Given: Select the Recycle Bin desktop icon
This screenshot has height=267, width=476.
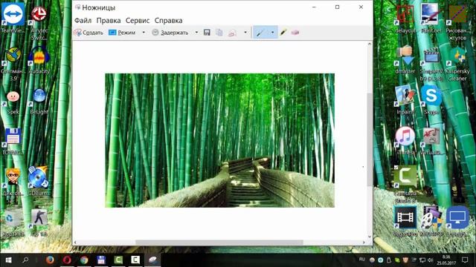Looking at the screenshot, I should (x=13, y=222).
